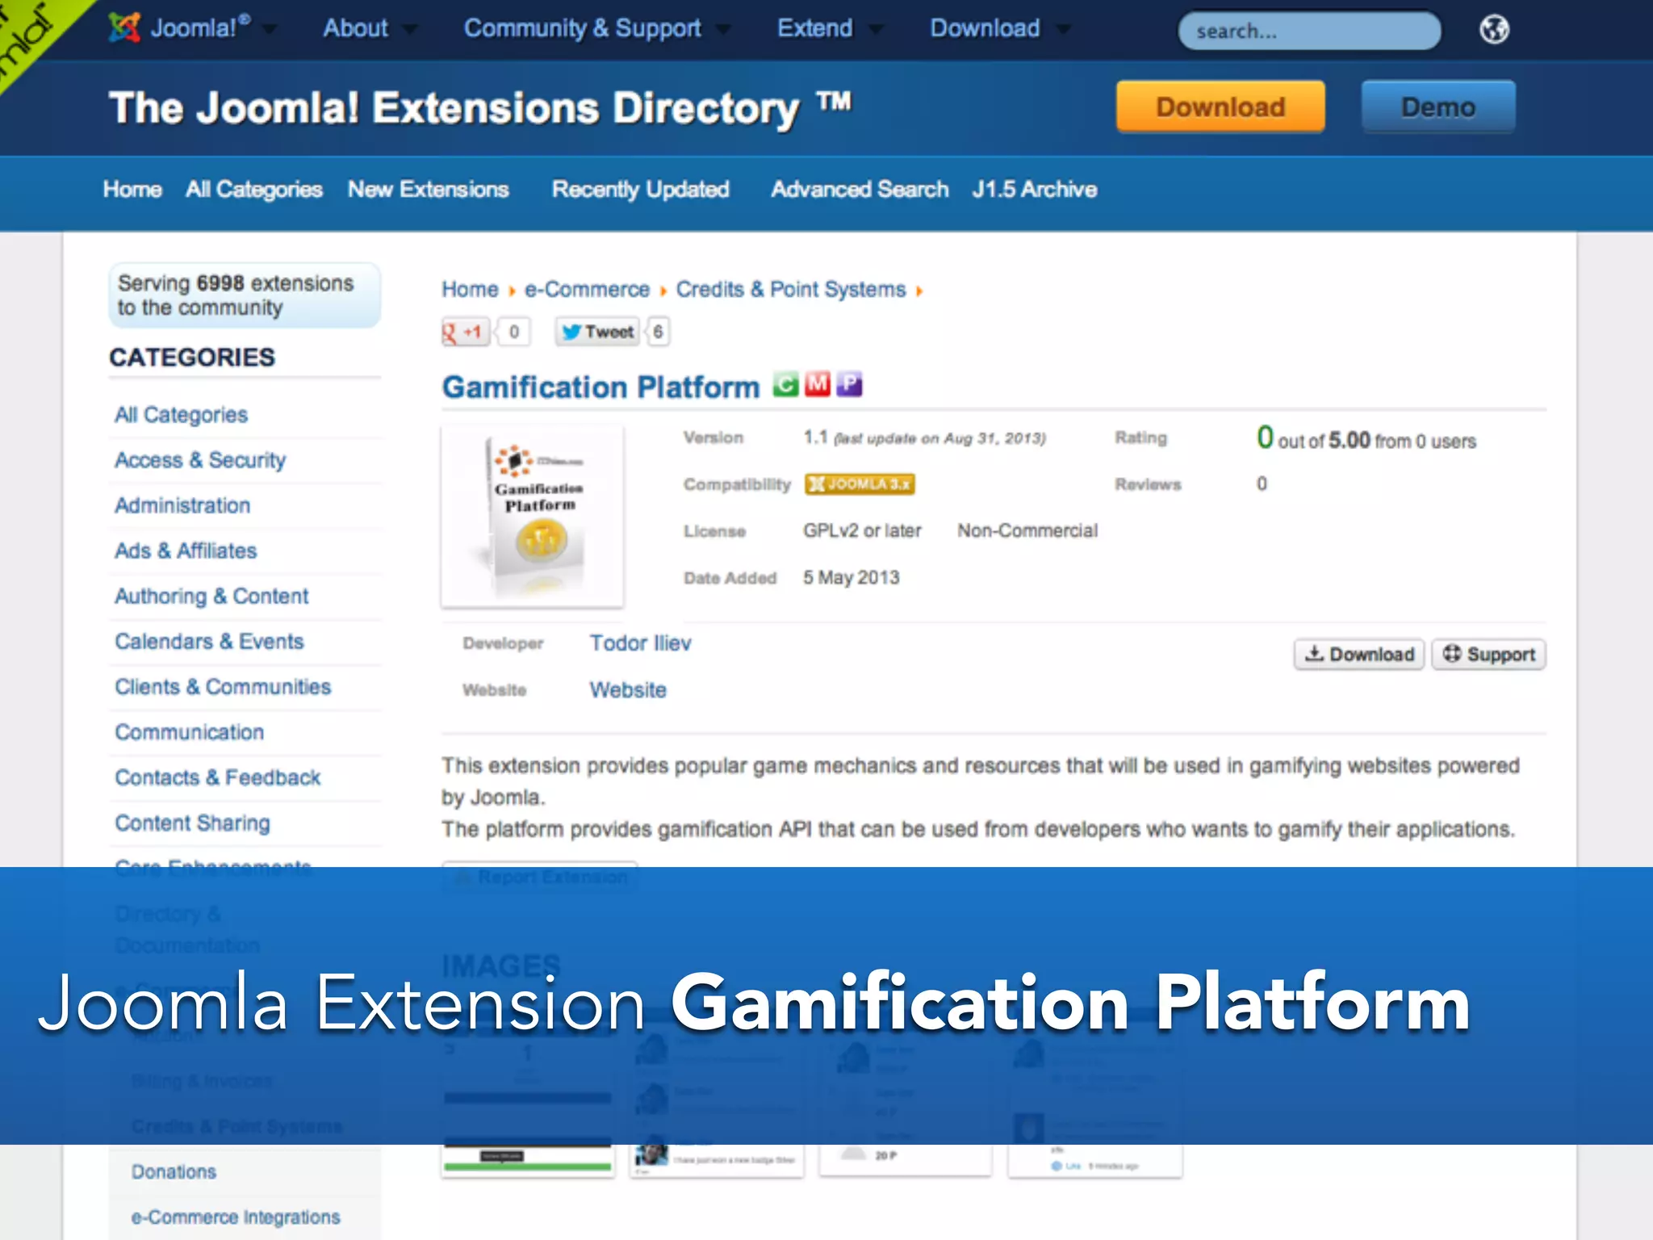Click the Support button
This screenshot has width=1653, height=1240.
(x=1489, y=654)
